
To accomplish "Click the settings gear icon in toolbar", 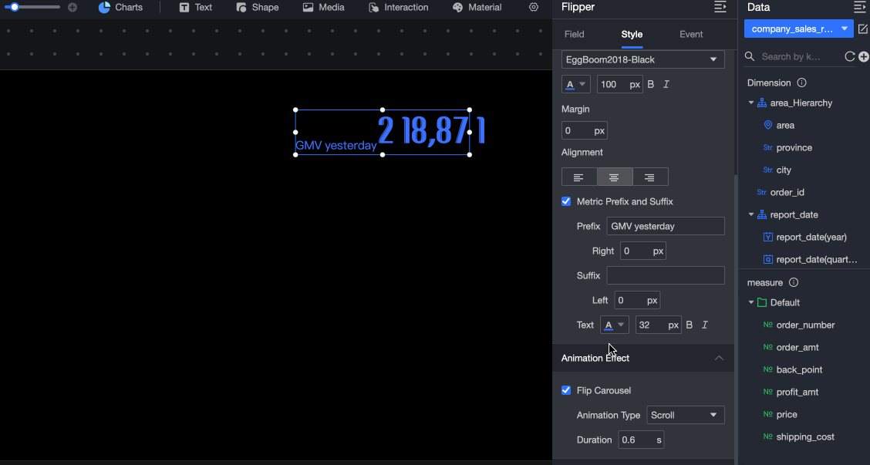I will click(x=533, y=7).
